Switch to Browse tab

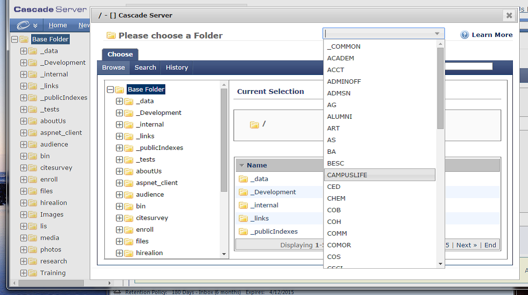(113, 67)
